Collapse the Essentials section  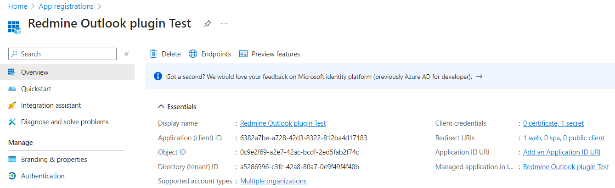pyautogui.click(x=161, y=106)
